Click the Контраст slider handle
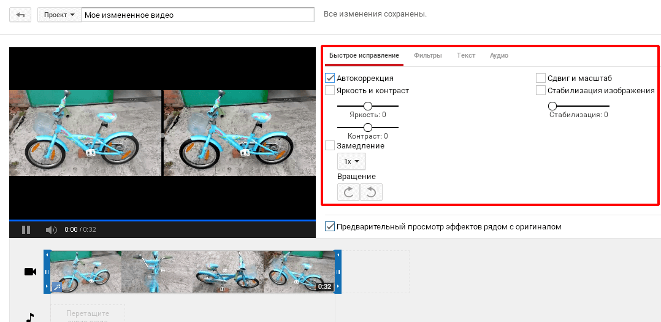661x322 pixels. point(368,128)
